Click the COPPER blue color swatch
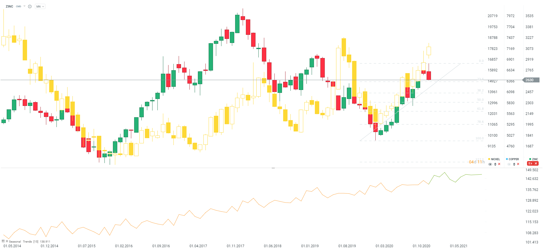 (507, 159)
